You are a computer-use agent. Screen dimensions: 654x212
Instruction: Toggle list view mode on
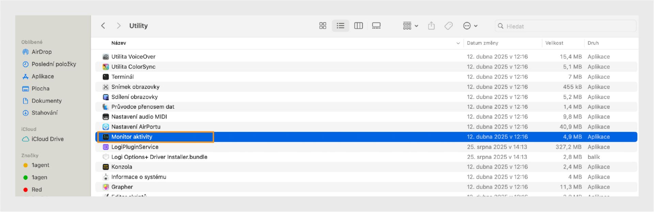pos(340,26)
